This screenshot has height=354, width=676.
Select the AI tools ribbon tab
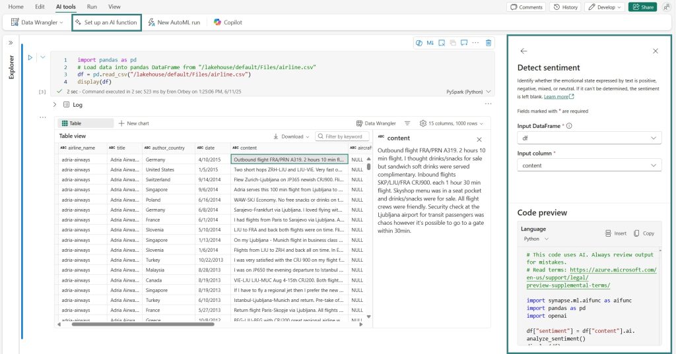(x=65, y=7)
